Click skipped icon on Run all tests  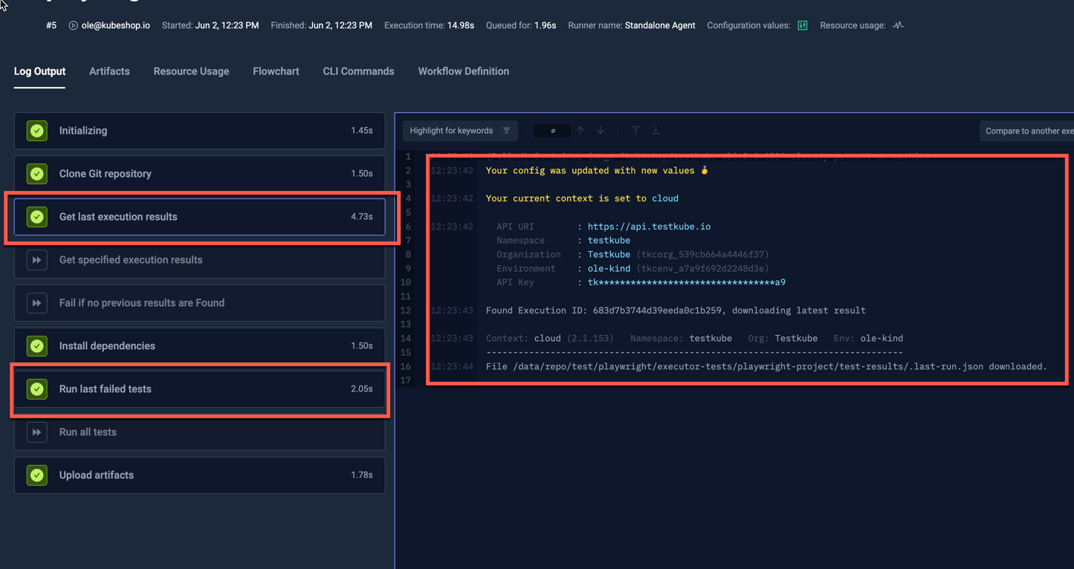[36, 432]
